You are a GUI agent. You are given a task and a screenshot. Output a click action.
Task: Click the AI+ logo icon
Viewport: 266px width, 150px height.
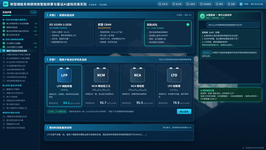tap(6, 4)
